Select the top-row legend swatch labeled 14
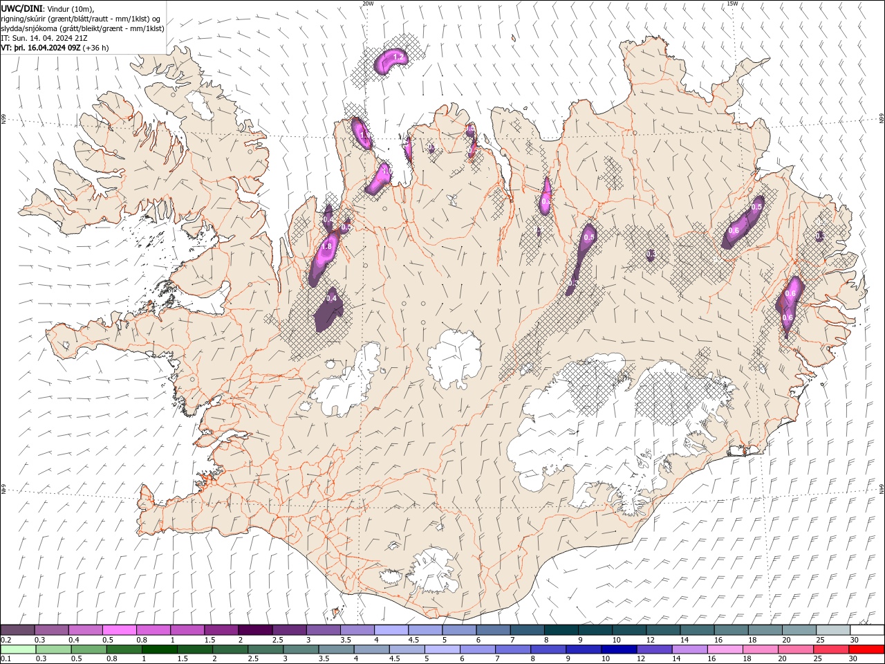This screenshot has height=664, width=885. pyautogui.click(x=697, y=630)
